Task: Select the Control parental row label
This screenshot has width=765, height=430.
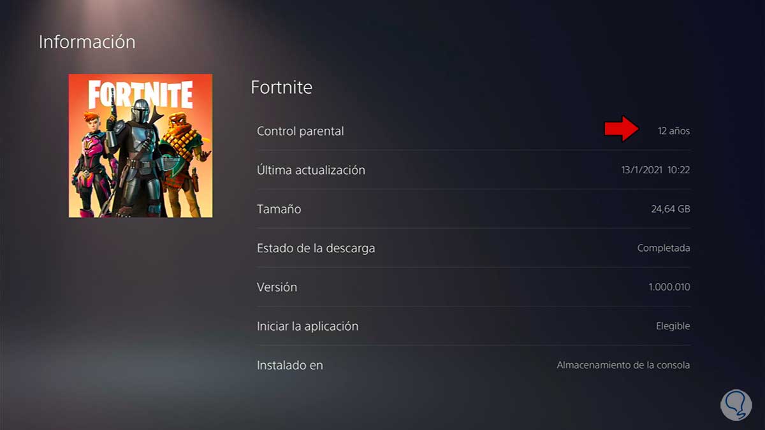Action: [300, 131]
